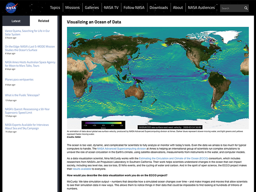Select the About navigation item
The height and width of the screenshot is (192, 256).
point(178,8)
